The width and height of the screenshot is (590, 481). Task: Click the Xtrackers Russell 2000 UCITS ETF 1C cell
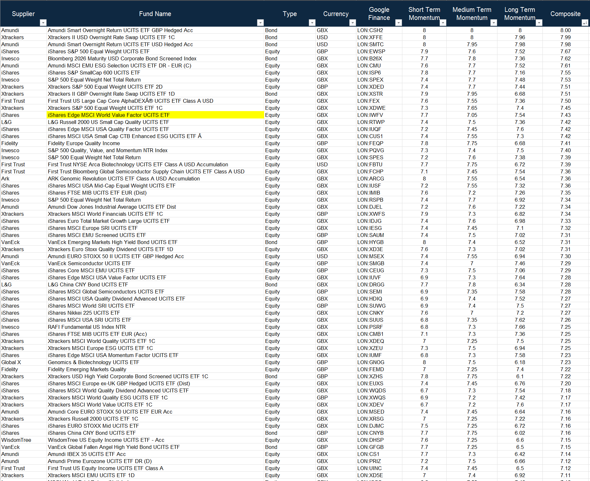[x=155, y=419]
